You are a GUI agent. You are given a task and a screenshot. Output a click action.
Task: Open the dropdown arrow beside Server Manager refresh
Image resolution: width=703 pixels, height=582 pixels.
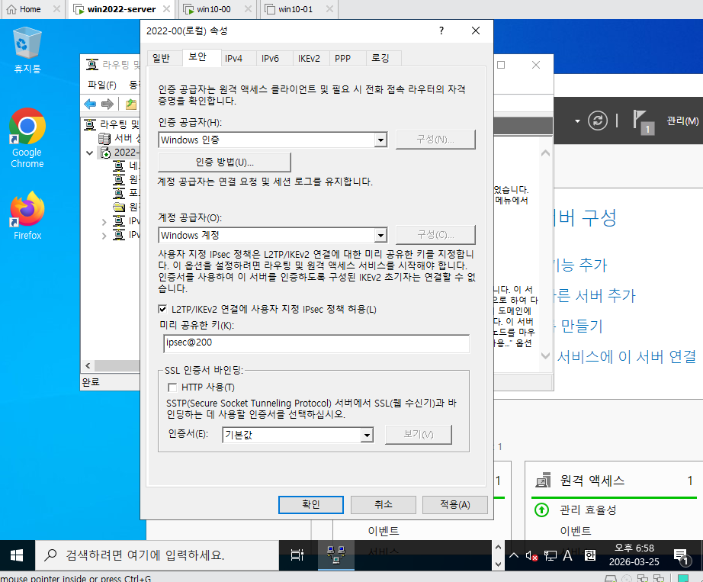[x=577, y=121]
